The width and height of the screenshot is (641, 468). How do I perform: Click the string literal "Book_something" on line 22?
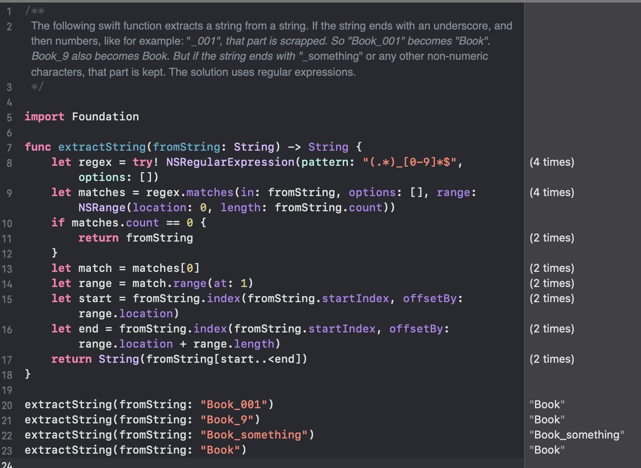[254, 434]
